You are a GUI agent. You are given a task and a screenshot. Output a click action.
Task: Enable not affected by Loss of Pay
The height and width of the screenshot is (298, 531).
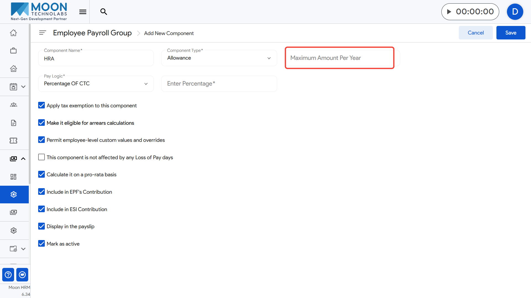(x=41, y=157)
